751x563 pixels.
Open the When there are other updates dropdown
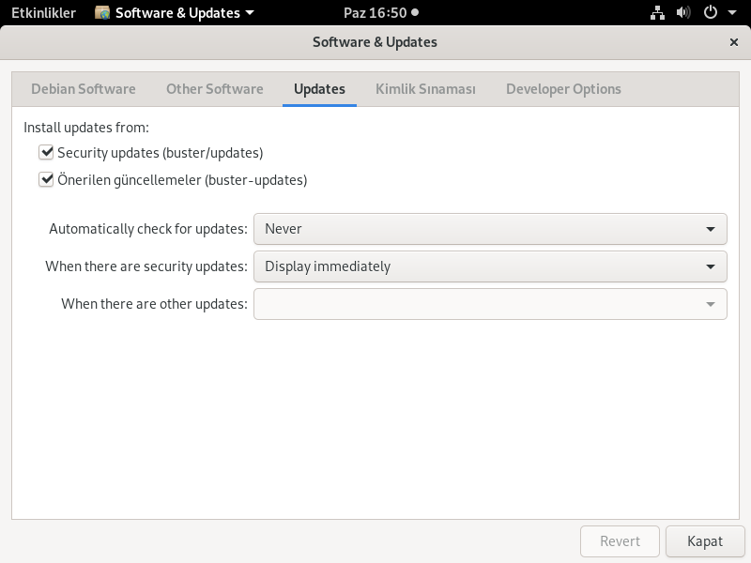pyautogui.click(x=490, y=304)
